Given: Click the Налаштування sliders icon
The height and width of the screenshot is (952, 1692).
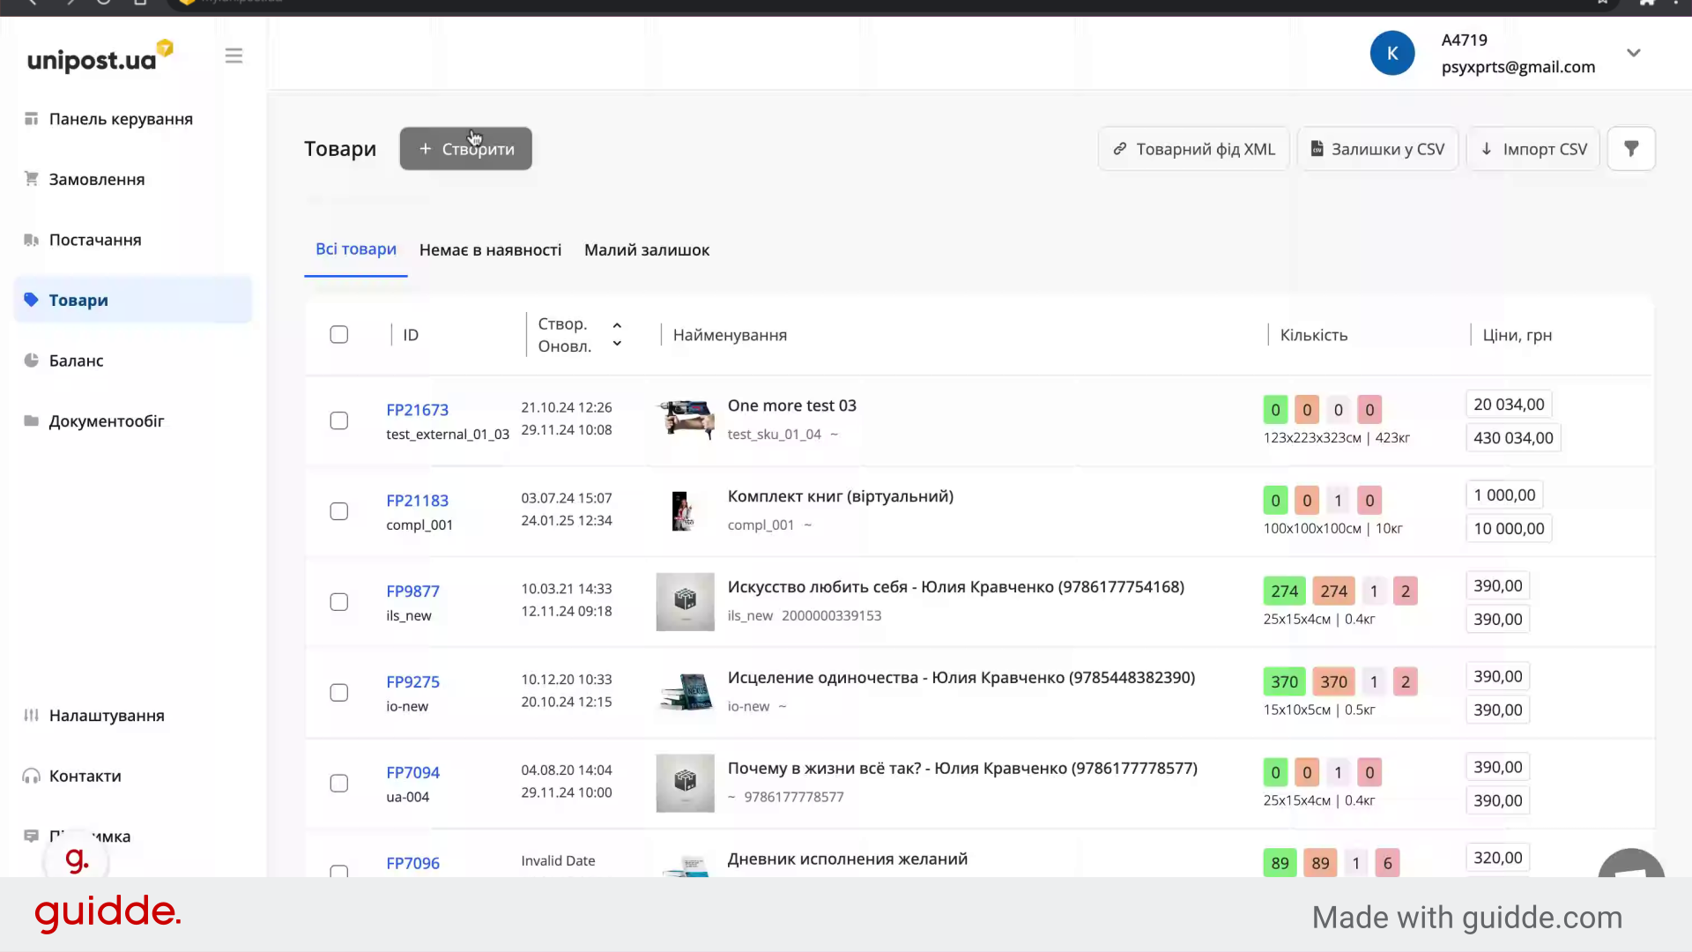Looking at the screenshot, I should (x=32, y=715).
